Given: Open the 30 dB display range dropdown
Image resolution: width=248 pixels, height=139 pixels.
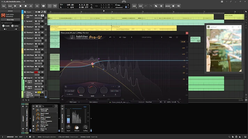Looking at the screenshot, I should pos(183,42).
